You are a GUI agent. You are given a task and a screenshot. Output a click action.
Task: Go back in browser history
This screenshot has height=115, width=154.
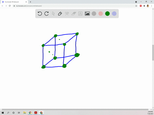point(3,6)
